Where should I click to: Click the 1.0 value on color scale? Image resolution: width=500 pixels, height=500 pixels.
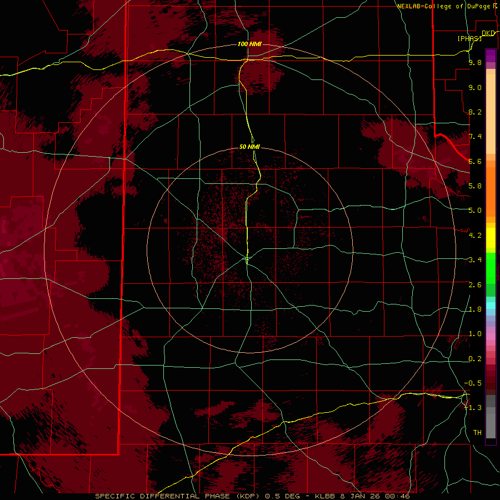tap(475, 333)
